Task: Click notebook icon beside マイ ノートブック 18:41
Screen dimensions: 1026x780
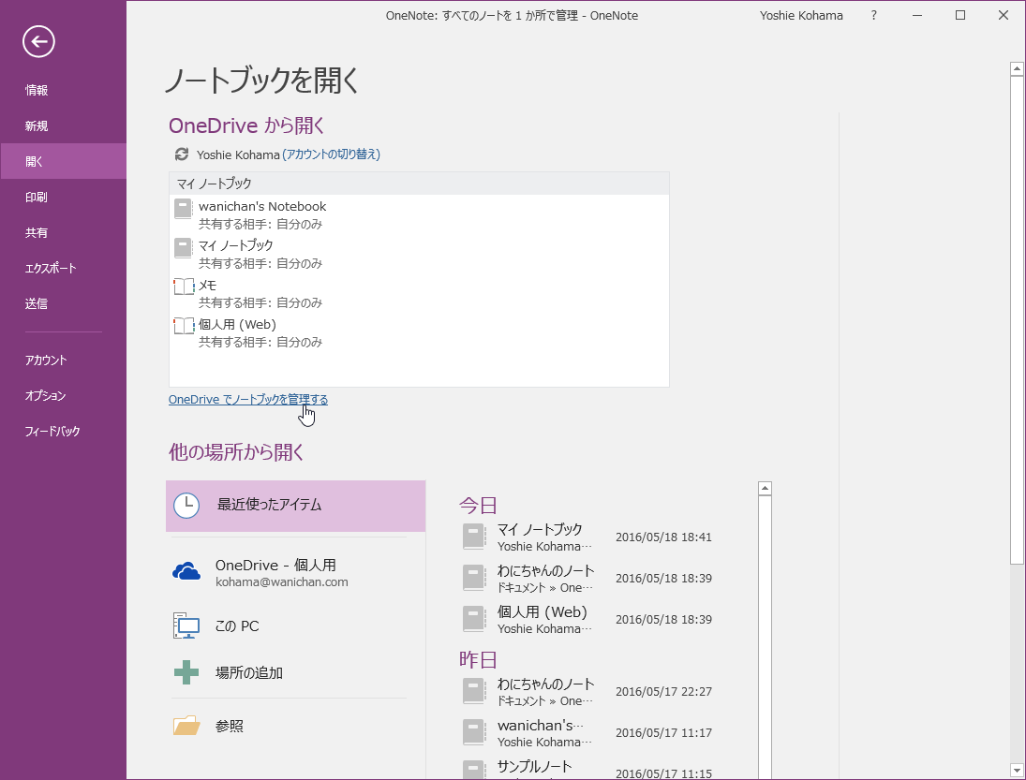Action: (x=474, y=537)
